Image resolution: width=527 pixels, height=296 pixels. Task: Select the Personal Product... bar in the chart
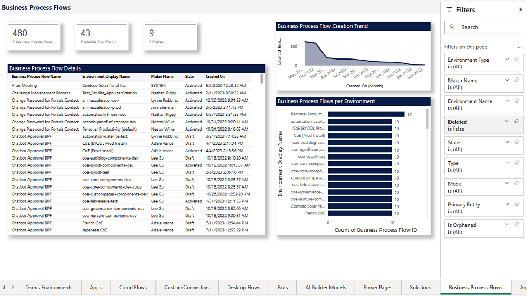[366, 114]
